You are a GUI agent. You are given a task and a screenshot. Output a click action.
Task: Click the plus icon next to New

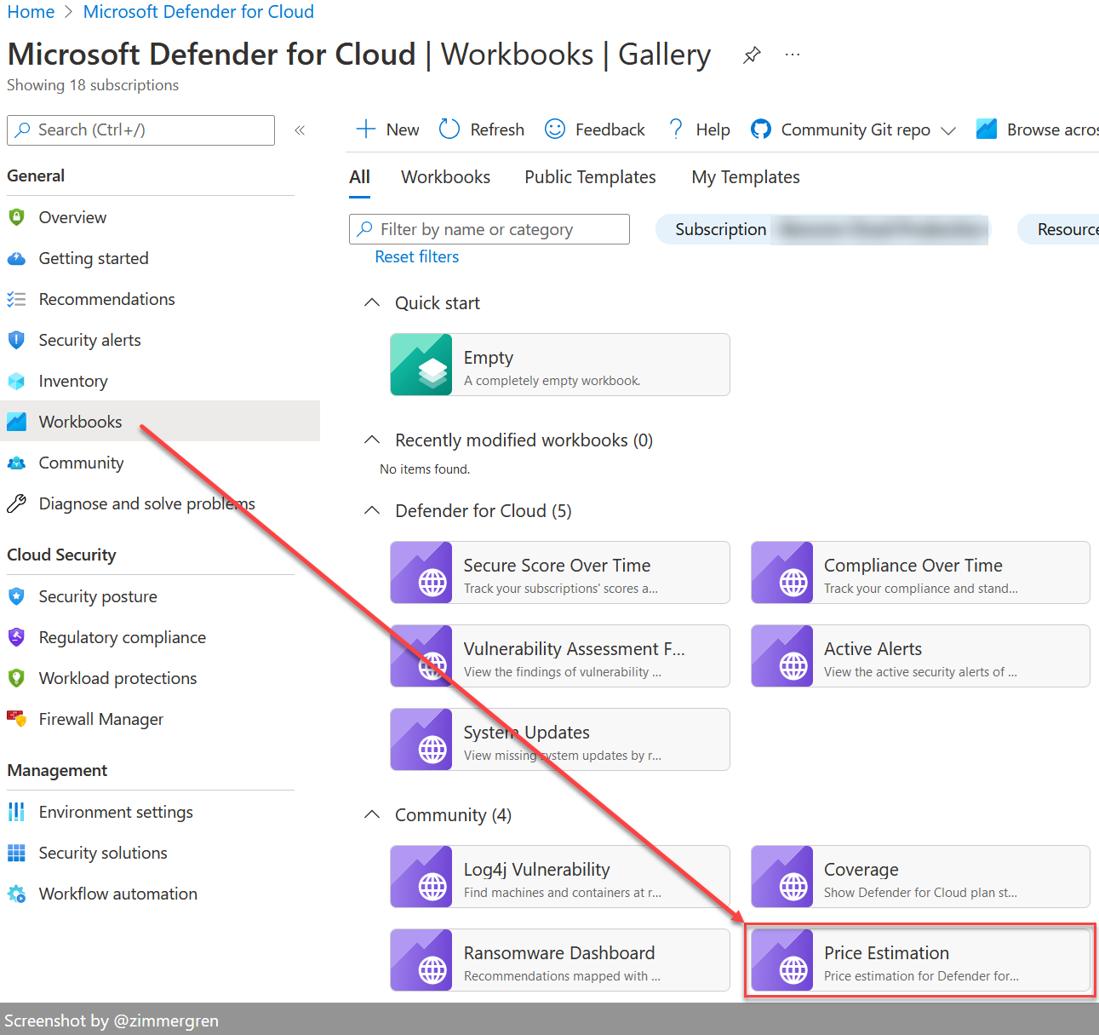point(365,129)
